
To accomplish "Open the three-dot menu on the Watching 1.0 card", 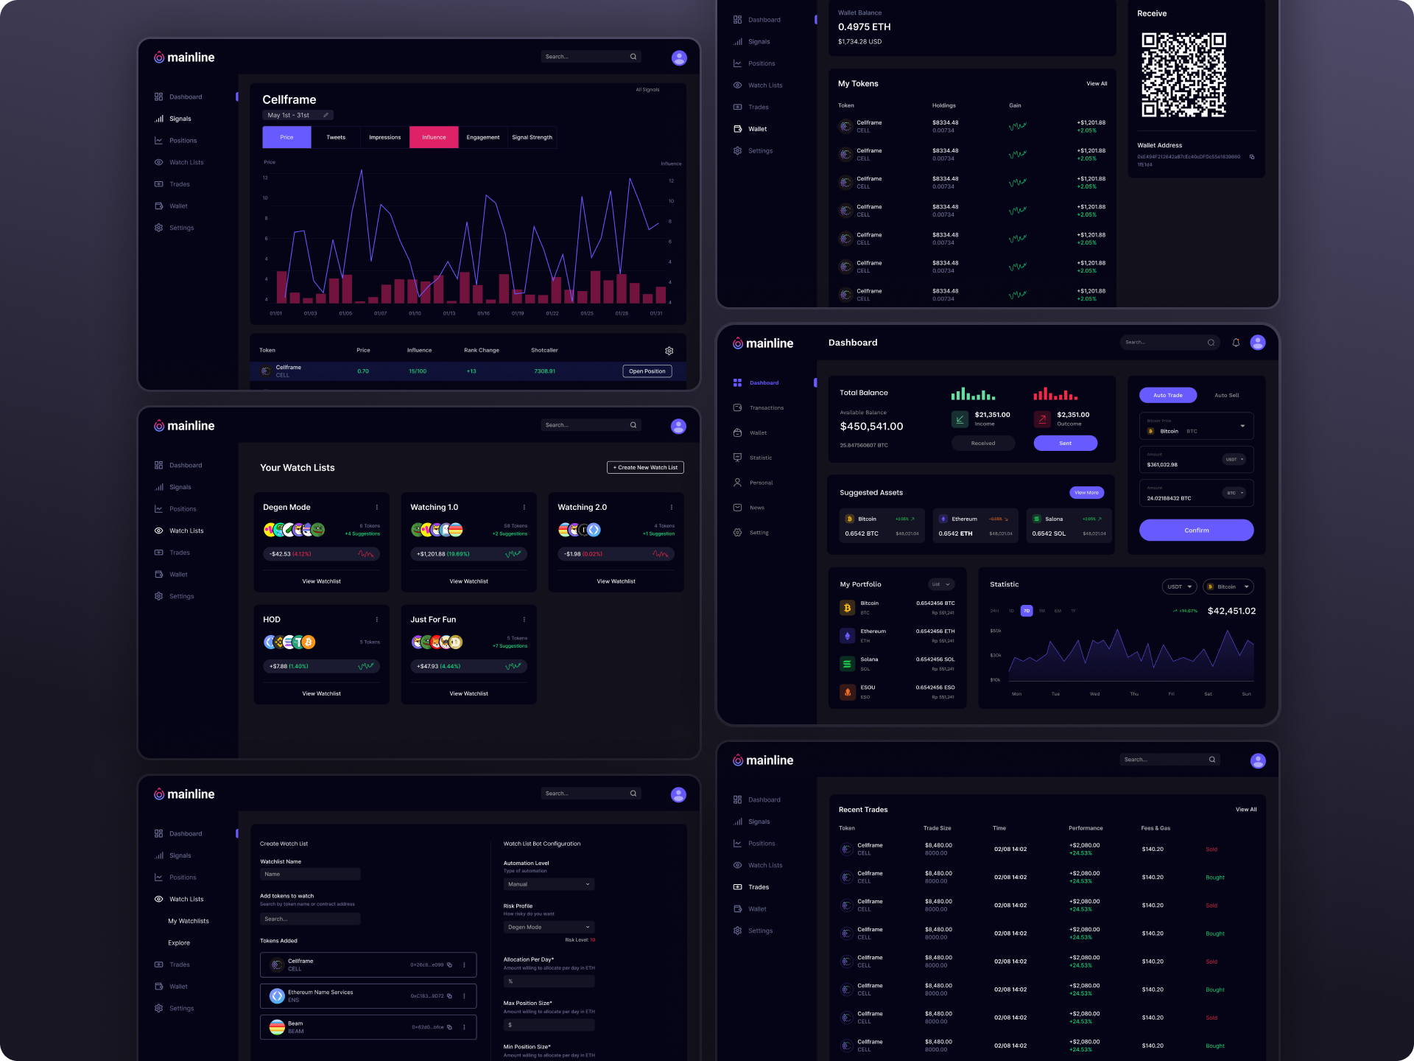I will tap(524, 507).
